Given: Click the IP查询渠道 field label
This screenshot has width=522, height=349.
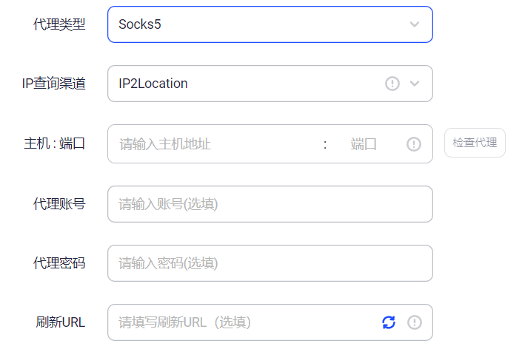Looking at the screenshot, I should (x=54, y=84).
